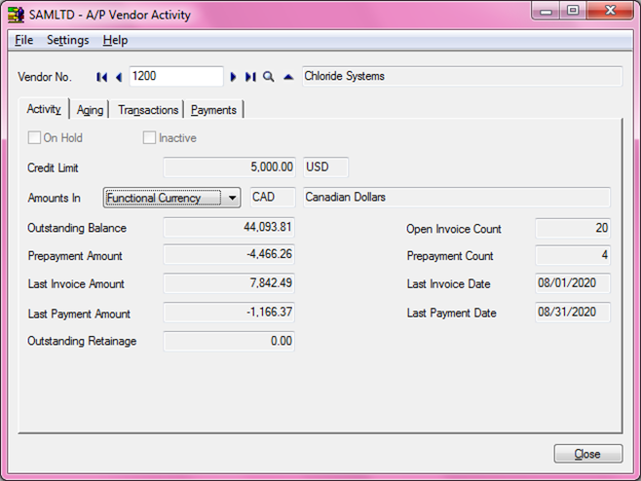Viewport: 641px width, 481px height.
Task: Click the up-arrow icon beside the finder
Action: click(288, 77)
